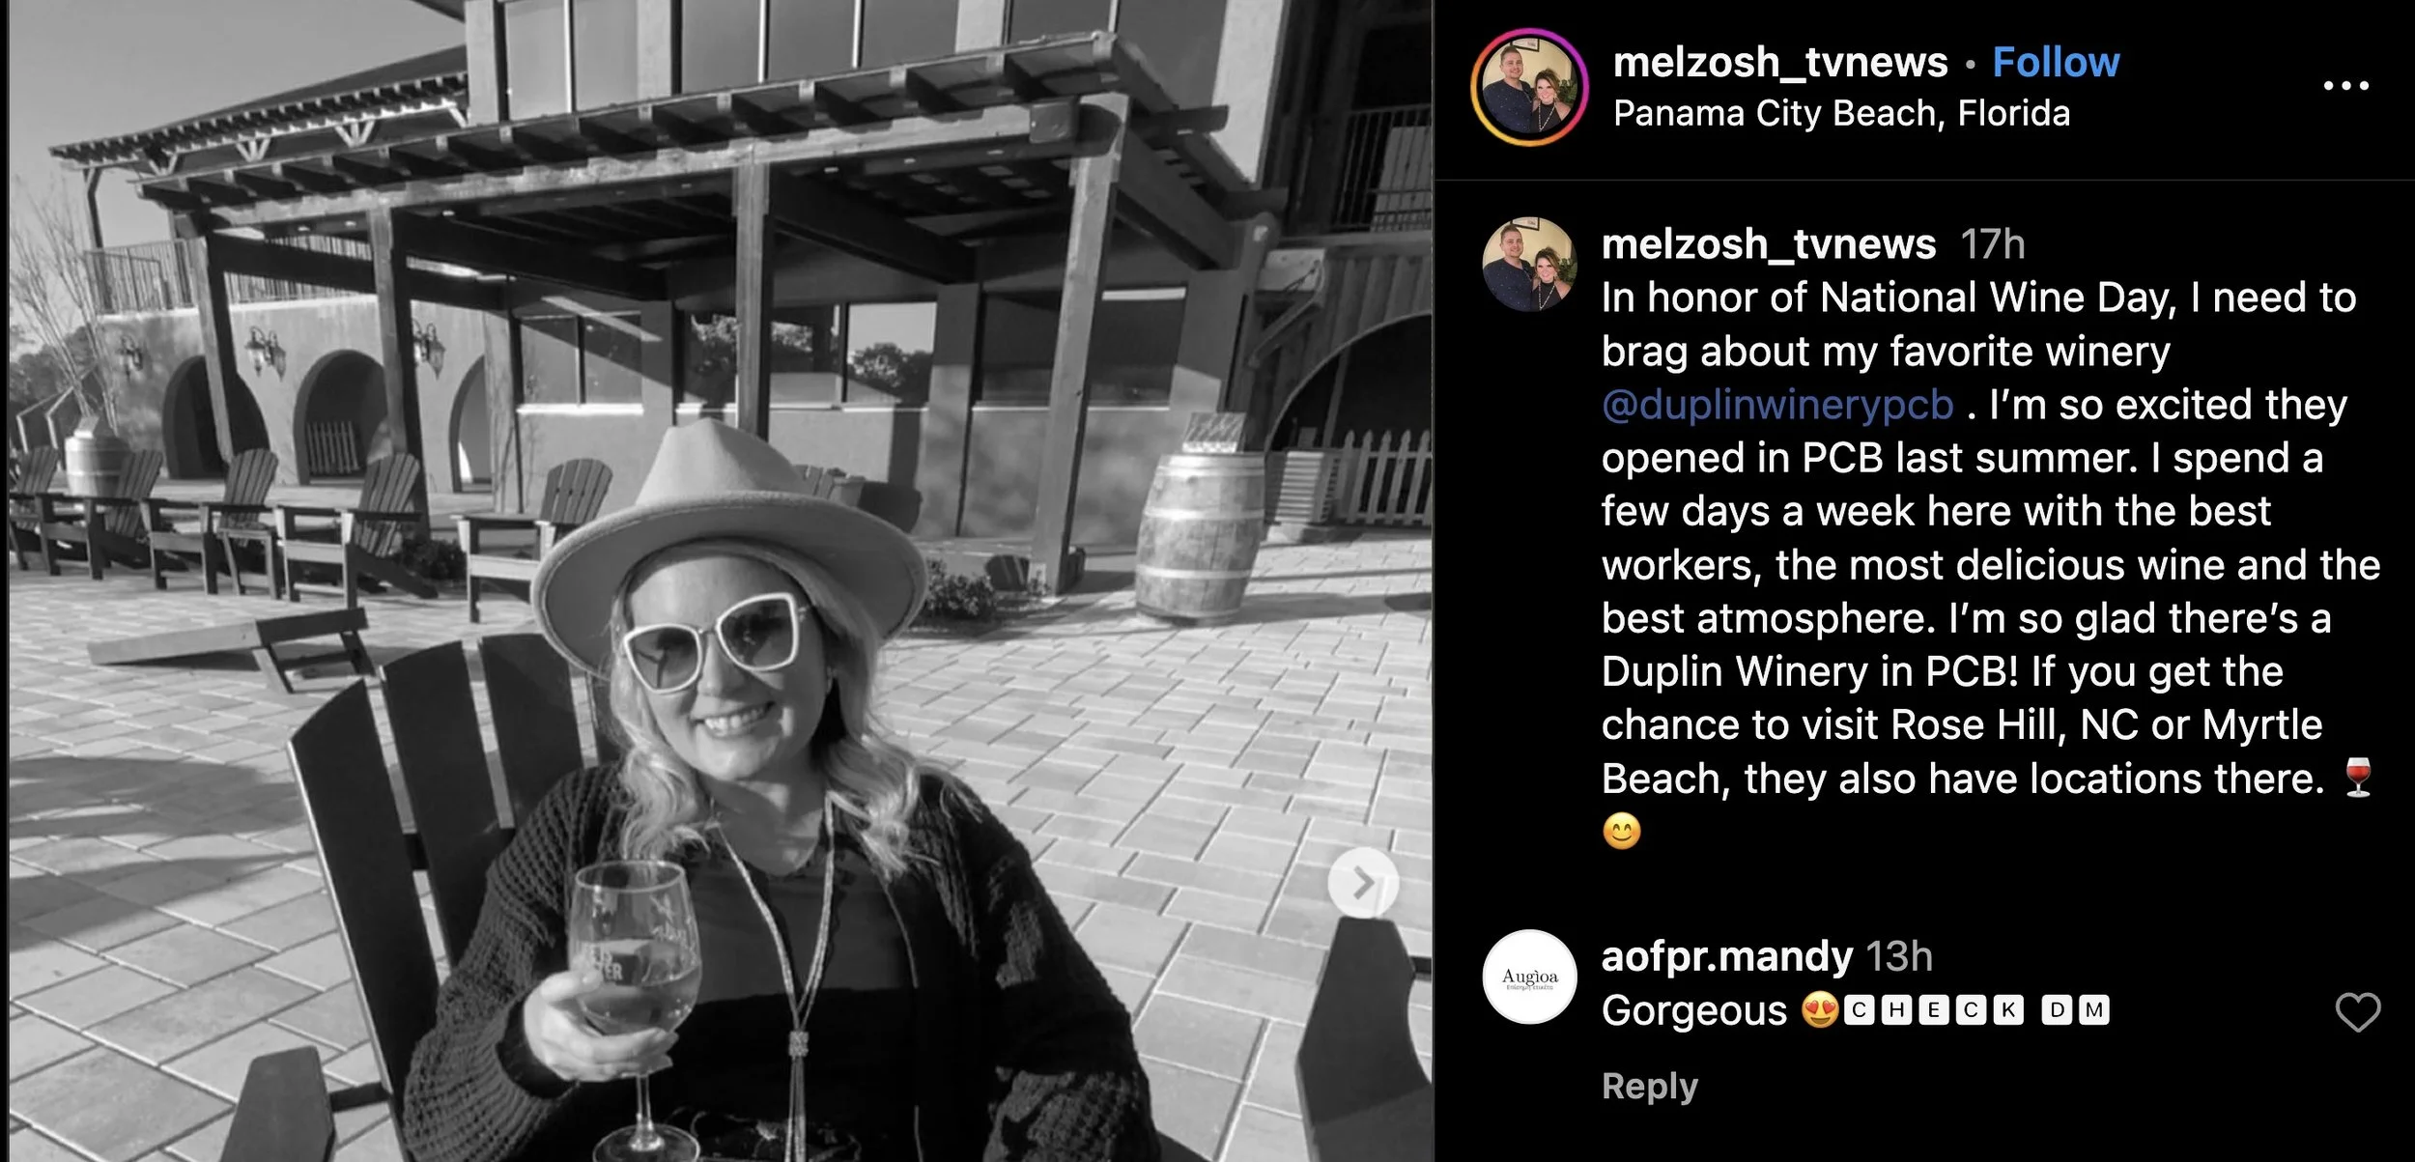
Task: Open aofpr.mandy Augioa profile picture
Action: 1529,977
